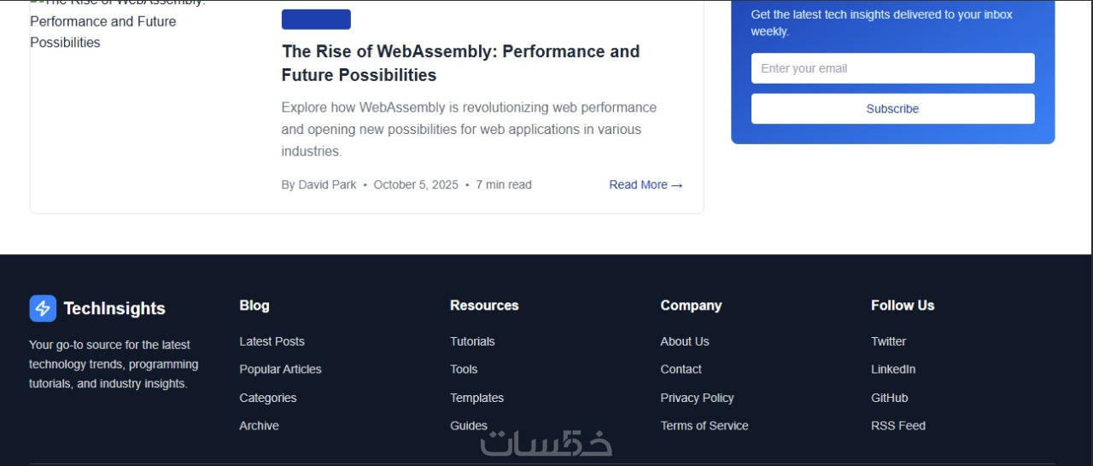Open Latest Posts footer link
This screenshot has width=1093, height=466.
click(272, 341)
